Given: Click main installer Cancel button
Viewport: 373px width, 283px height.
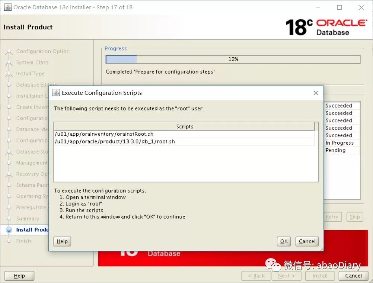Looking at the screenshot, I should 353,276.
